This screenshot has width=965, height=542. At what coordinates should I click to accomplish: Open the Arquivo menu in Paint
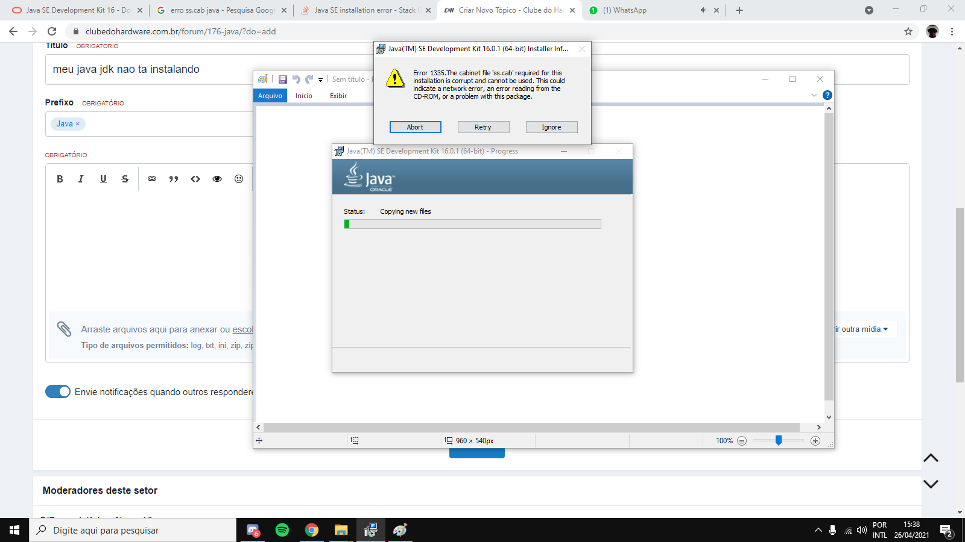270,96
